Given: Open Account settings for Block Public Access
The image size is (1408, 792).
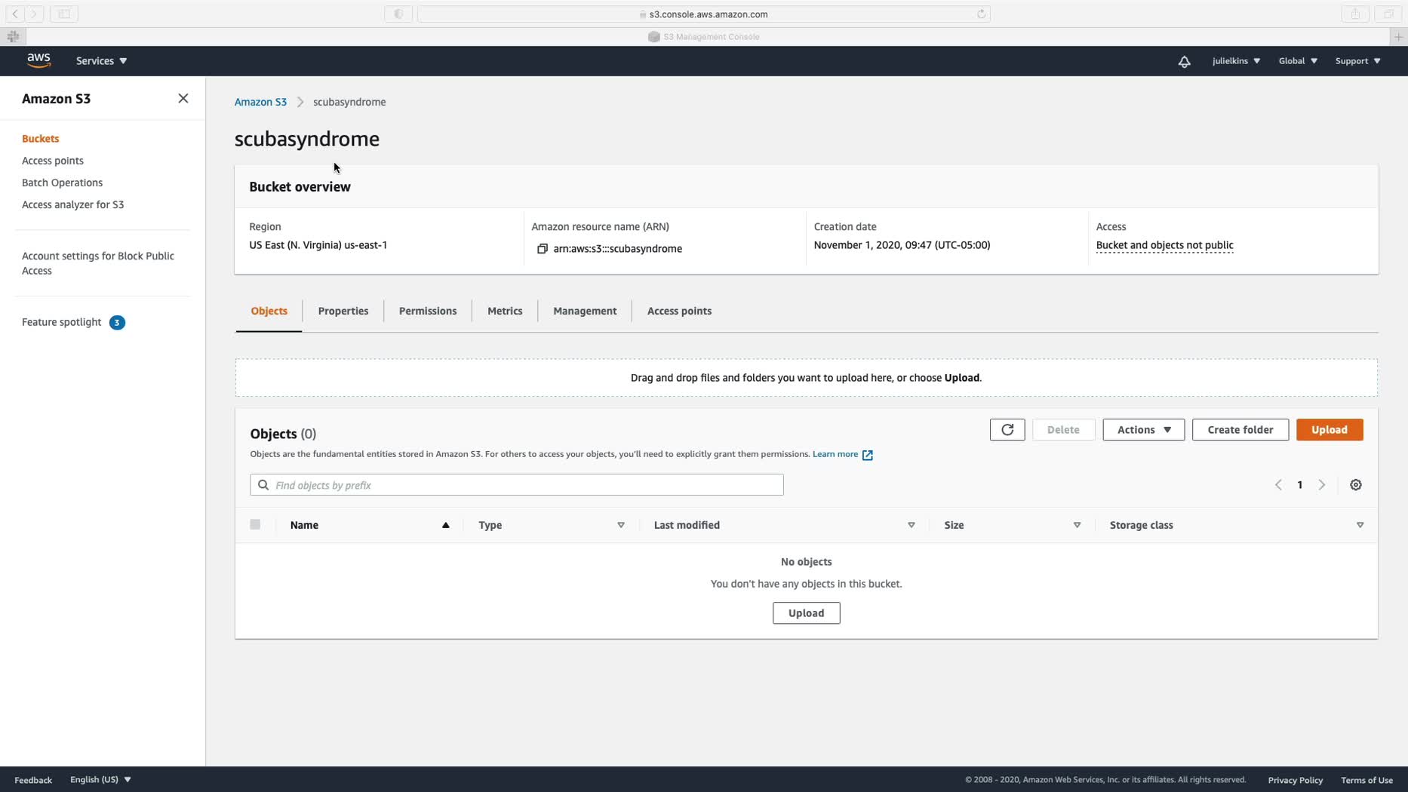Looking at the screenshot, I should click(x=98, y=263).
